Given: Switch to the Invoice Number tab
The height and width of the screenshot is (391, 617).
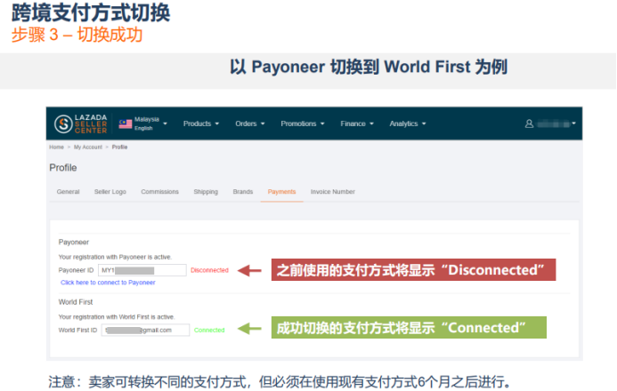Looking at the screenshot, I should click(x=332, y=192).
